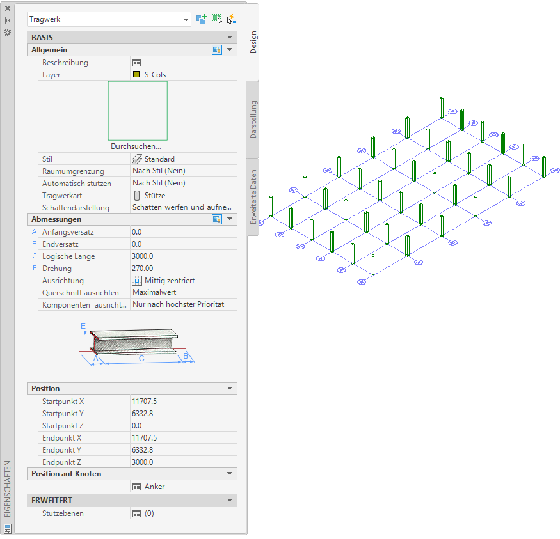Screen dimensions: 560x539
Task: Click the Logische Länge value field
Action: click(x=184, y=256)
